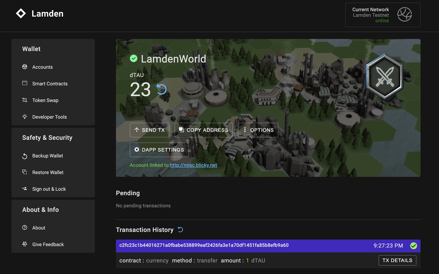Open the Accounts section
The width and height of the screenshot is (439, 274).
pyautogui.click(x=42, y=67)
